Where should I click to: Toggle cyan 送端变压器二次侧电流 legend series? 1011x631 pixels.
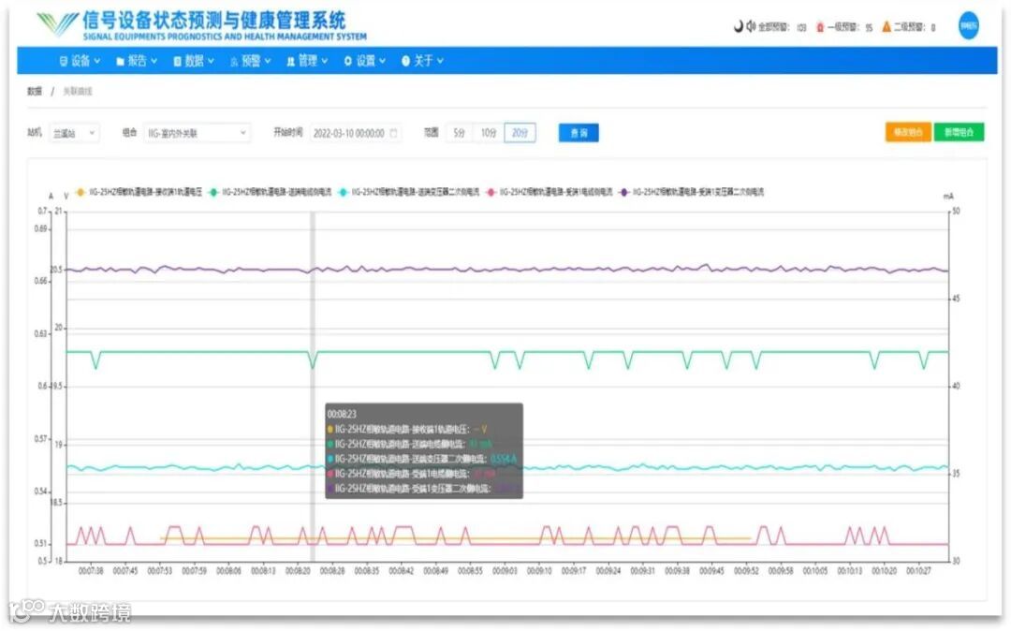pyautogui.click(x=409, y=192)
